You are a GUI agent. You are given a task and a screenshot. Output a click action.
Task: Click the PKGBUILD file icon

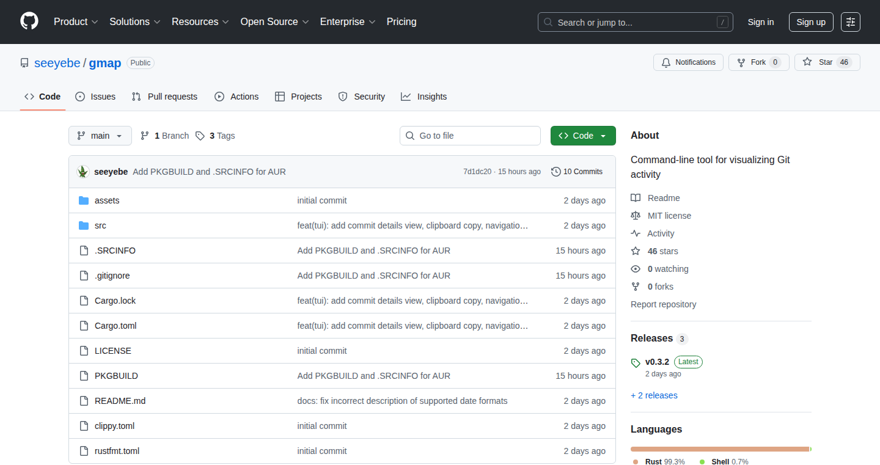click(x=84, y=376)
